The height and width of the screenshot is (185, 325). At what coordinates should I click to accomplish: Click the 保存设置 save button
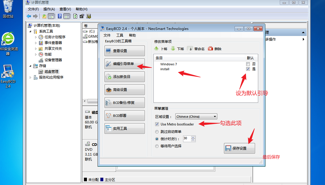(x=239, y=148)
